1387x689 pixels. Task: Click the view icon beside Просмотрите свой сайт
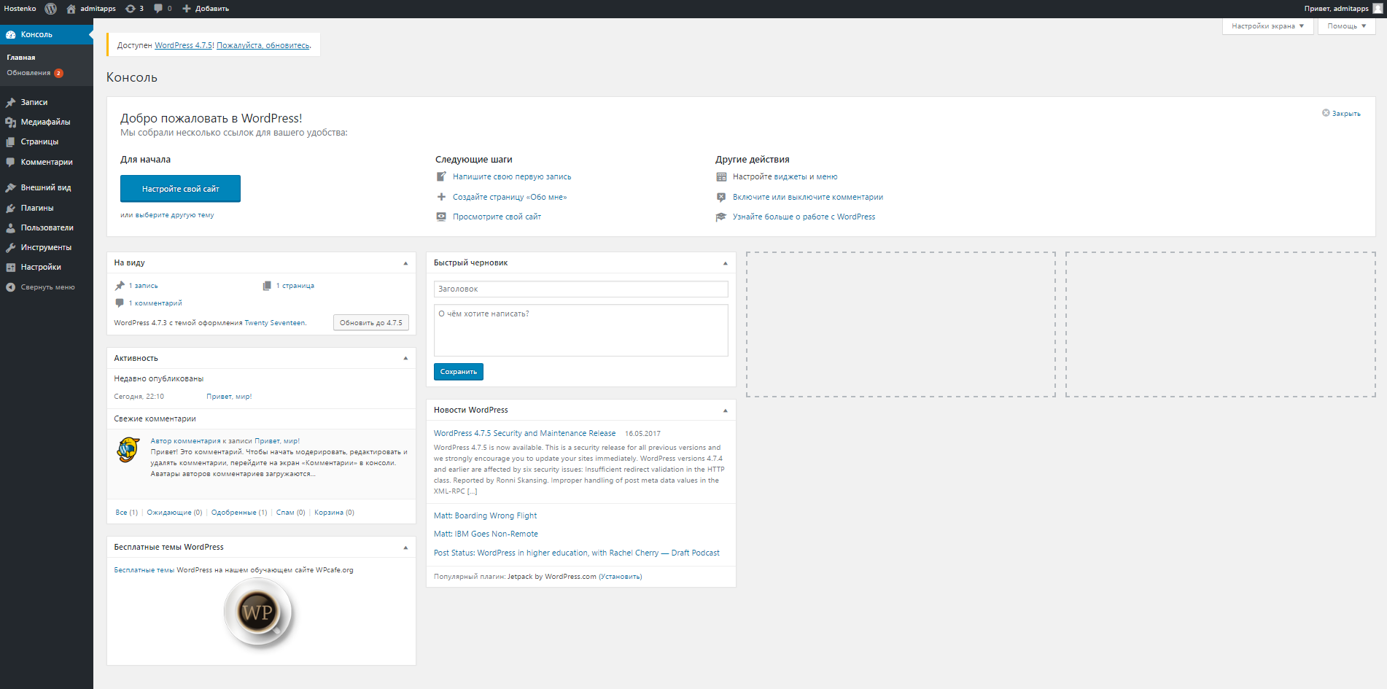click(x=441, y=217)
